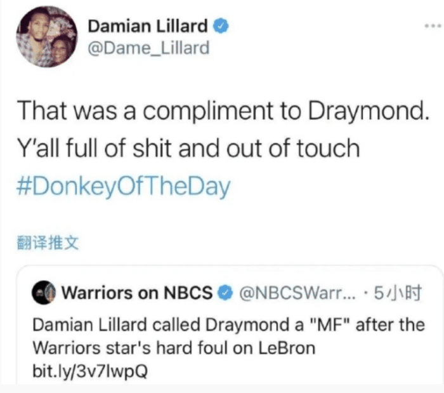Viewport: 444px width, 393px height.
Task: Click Warriors on NBCS account name
Action: point(138,293)
